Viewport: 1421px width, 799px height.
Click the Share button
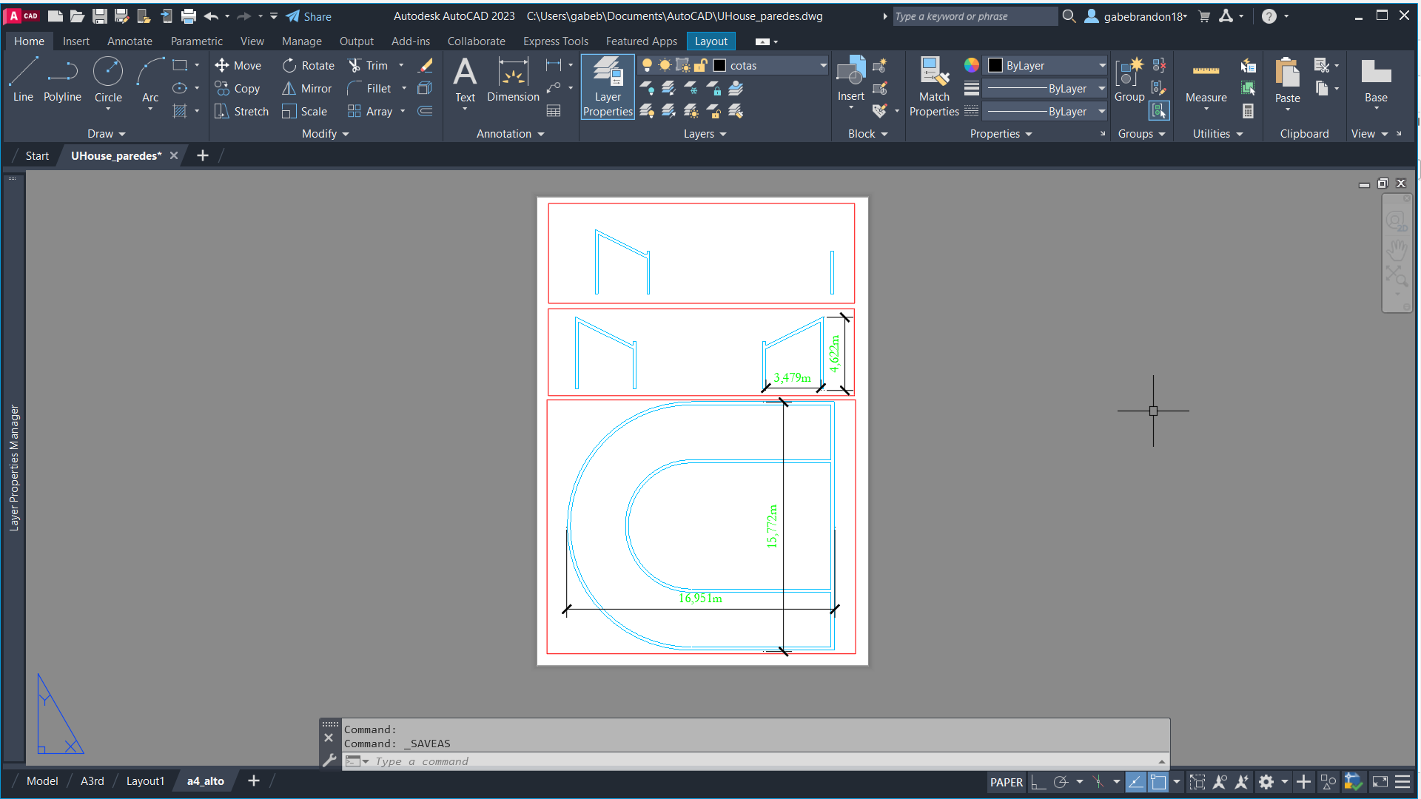point(309,16)
